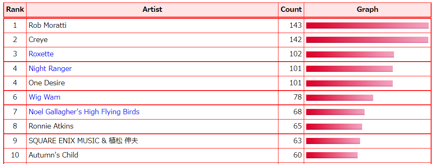The height and width of the screenshot is (164, 434).
Task: Select the Count column header
Action: click(291, 9)
